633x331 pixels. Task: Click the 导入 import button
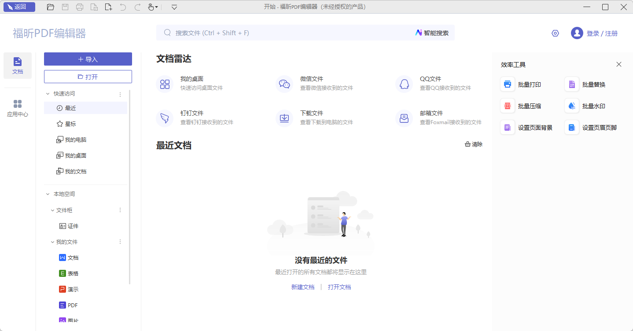[88, 59]
